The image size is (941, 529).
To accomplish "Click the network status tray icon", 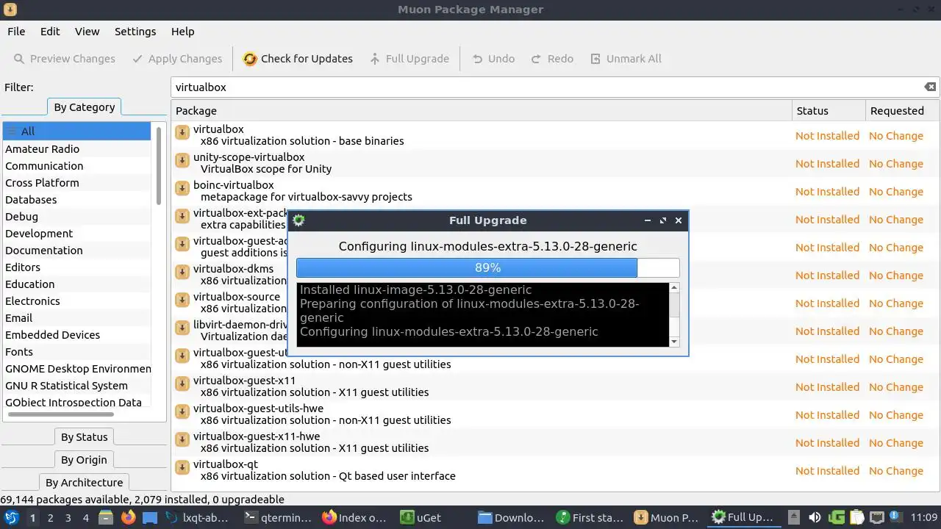I will tap(878, 518).
